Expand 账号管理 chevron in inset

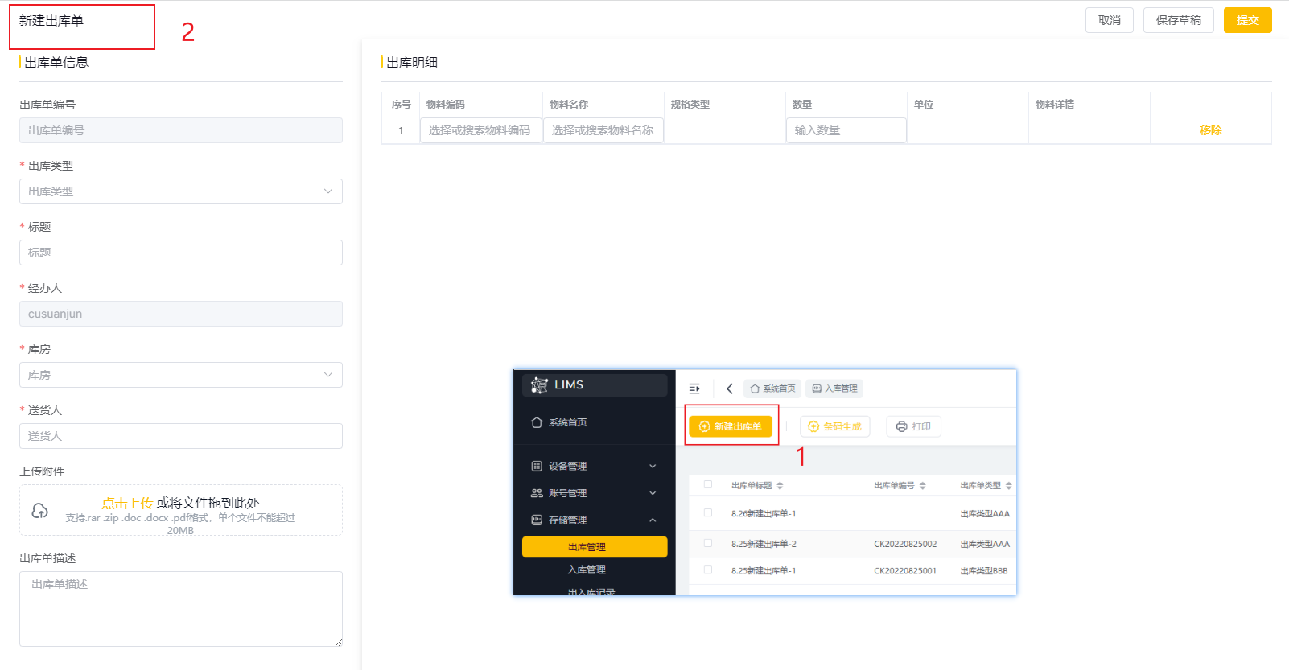(653, 493)
